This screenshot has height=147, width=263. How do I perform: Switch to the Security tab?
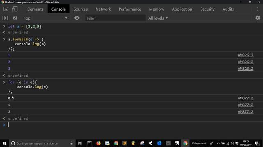coord(207,9)
